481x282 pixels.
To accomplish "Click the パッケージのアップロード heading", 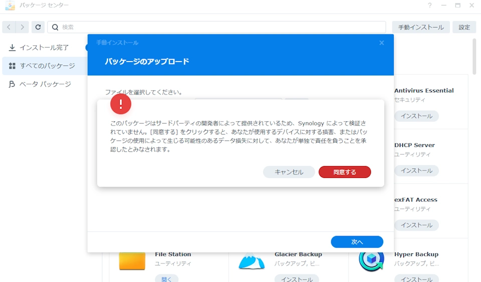I will pyautogui.click(x=147, y=61).
